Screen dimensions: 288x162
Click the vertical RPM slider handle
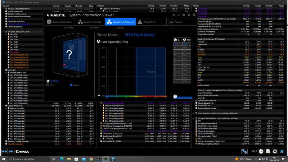pos(99,95)
